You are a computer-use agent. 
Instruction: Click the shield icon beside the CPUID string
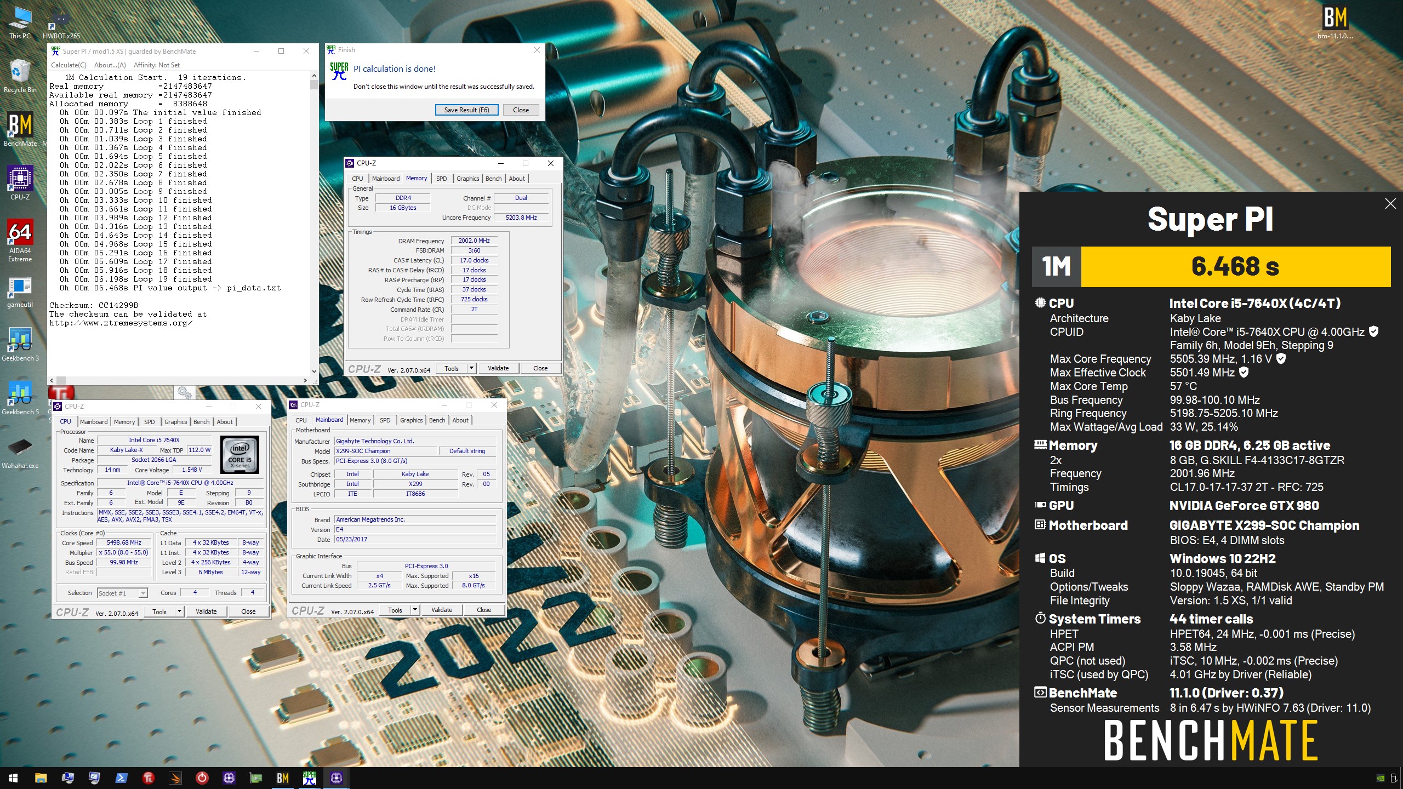click(1373, 331)
